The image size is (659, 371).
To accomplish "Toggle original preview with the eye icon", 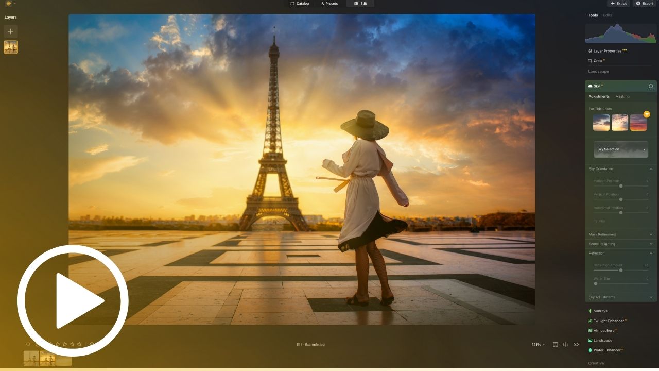I will coord(576,344).
